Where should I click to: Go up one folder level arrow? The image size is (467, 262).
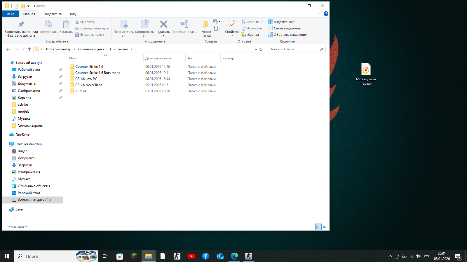pyautogui.click(x=29, y=49)
